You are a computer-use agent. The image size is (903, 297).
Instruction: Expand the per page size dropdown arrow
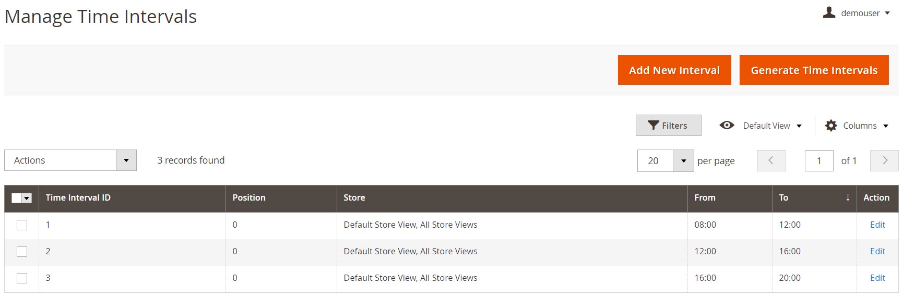pyautogui.click(x=683, y=160)
